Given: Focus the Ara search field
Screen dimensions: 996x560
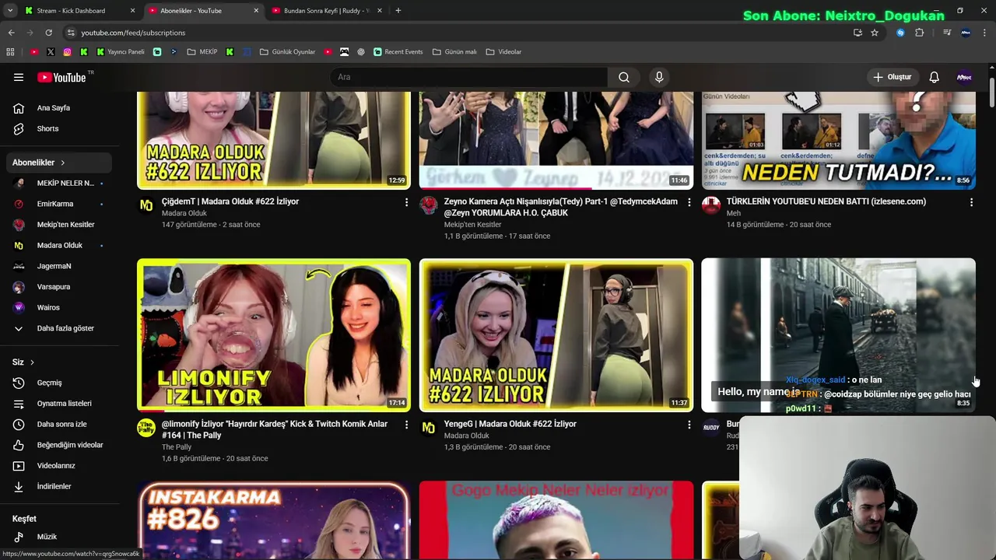Looking at the screenshot, I should tap(469, 77).
